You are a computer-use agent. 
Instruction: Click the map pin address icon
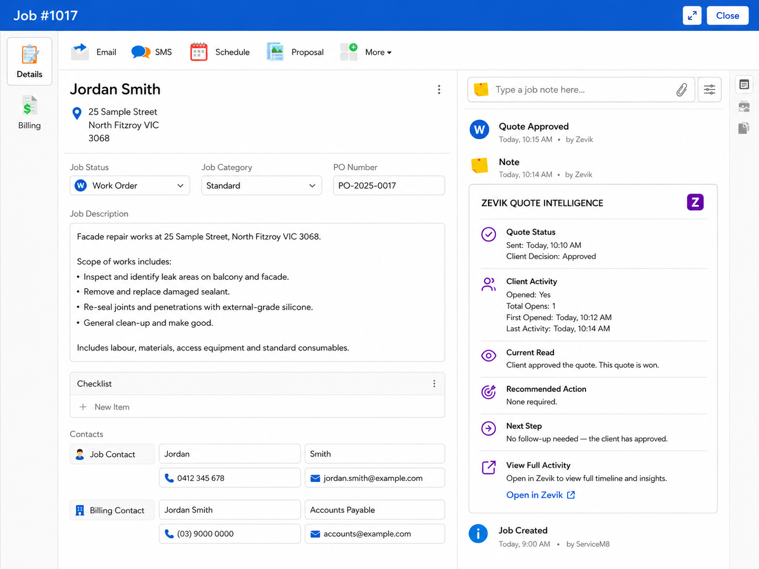click(x=77, y=113)
